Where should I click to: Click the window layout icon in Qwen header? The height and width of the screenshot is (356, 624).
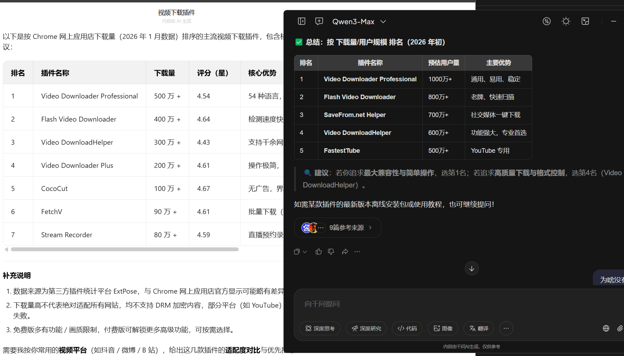585,21
